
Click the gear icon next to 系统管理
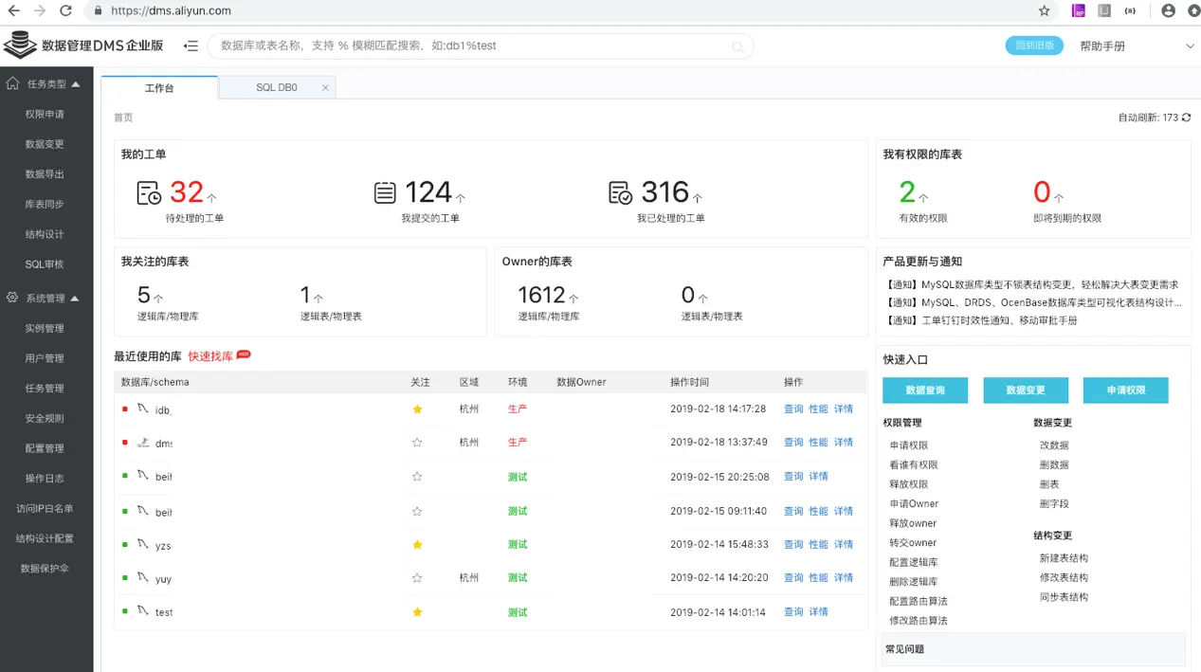pos(13,298)
